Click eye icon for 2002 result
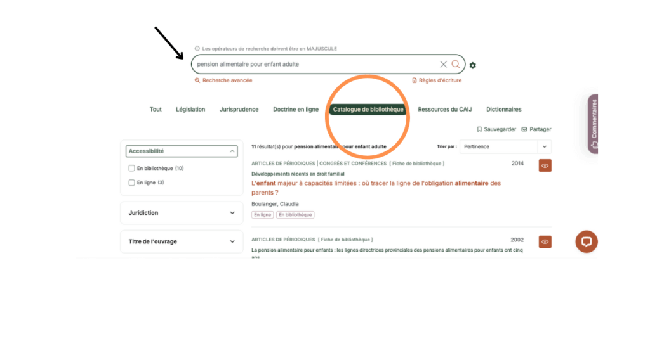The height and width of the screenshot is (341, 650). tap(545, 241)
